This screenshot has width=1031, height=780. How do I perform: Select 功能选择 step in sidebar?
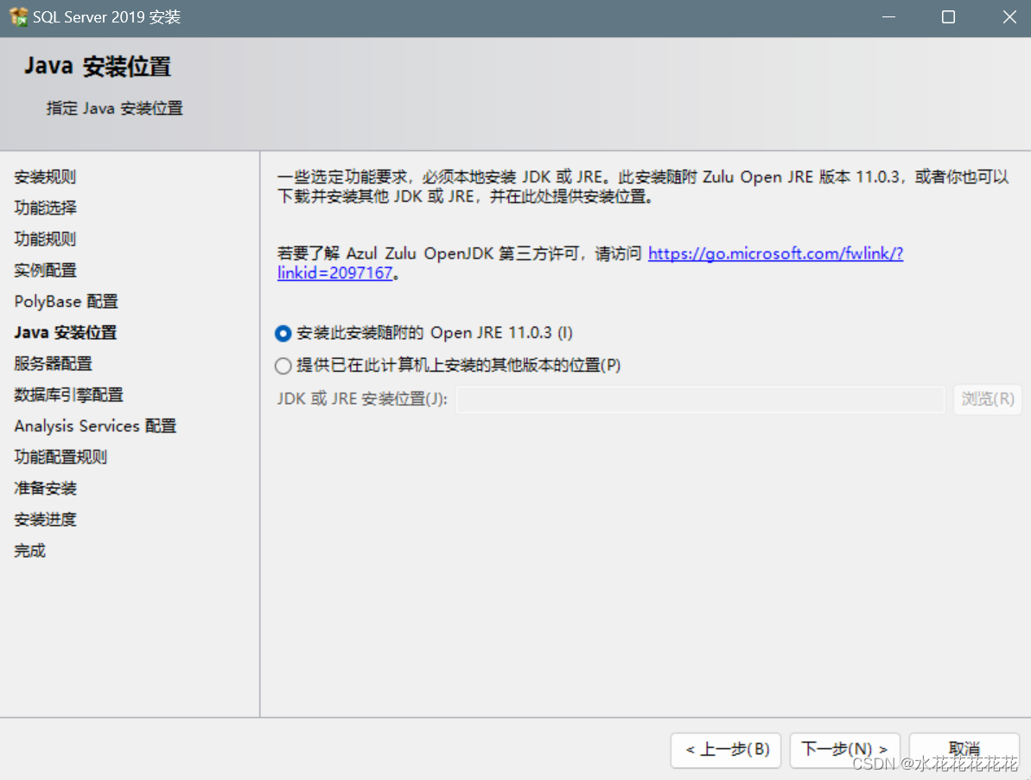click(45, 208)
